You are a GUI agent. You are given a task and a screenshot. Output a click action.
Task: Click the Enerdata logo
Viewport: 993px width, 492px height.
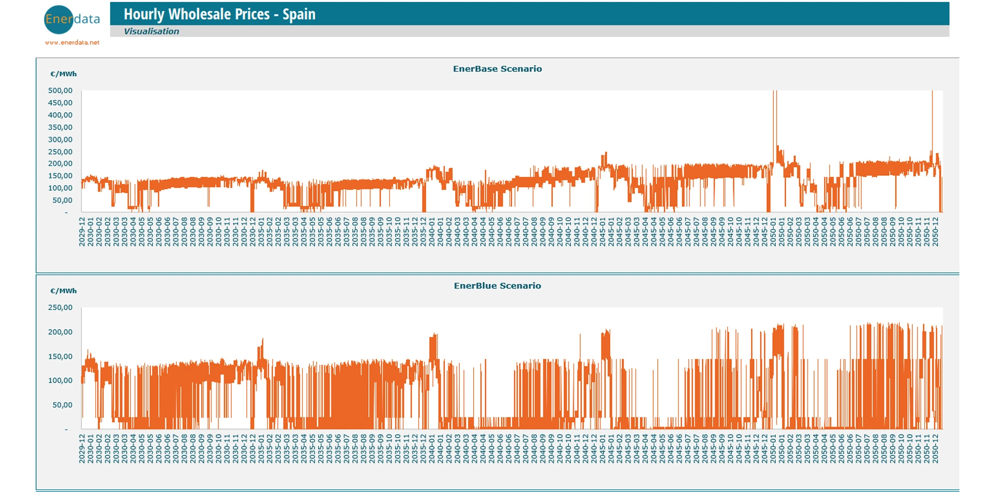point(71,20)
